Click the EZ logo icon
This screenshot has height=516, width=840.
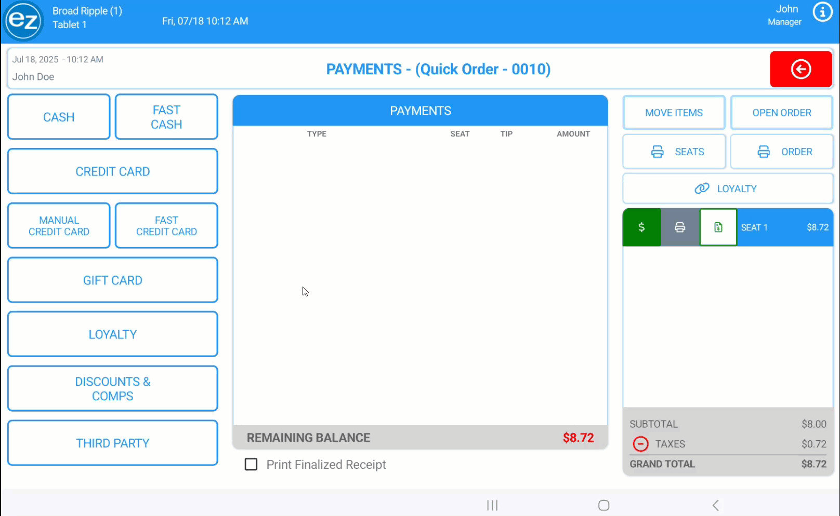point(23,21)
